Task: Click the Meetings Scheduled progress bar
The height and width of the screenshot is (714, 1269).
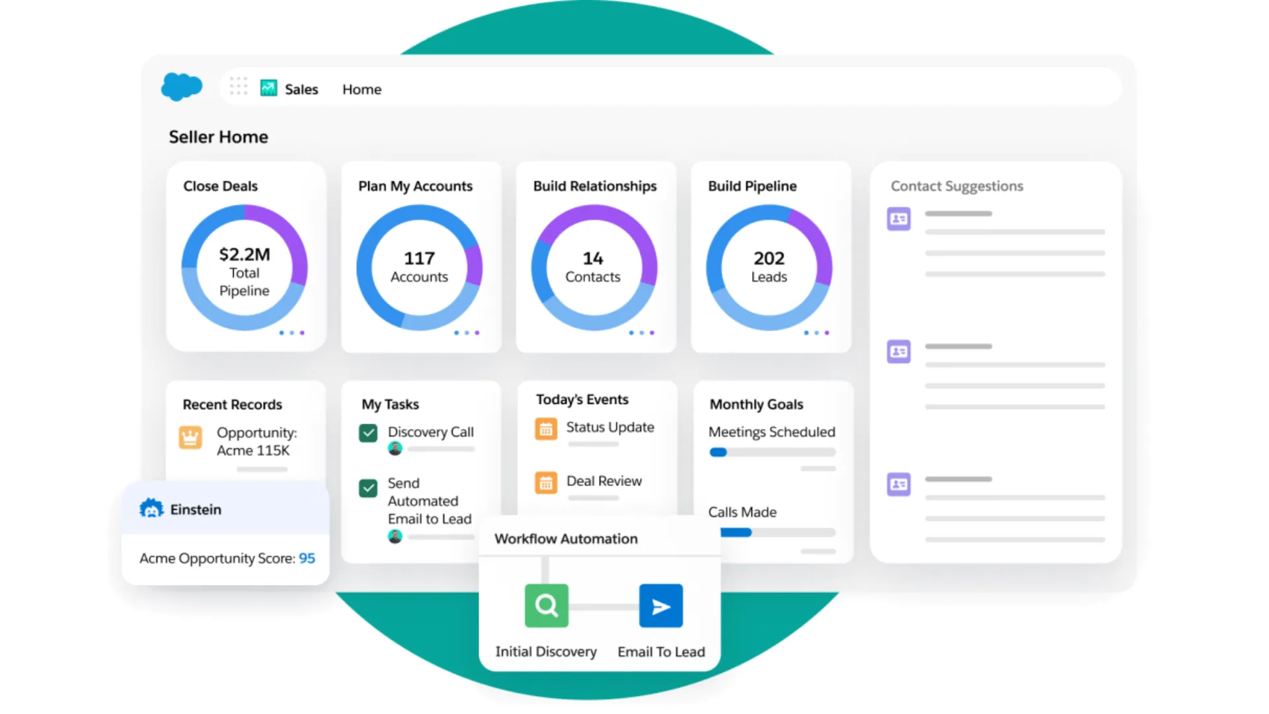Action: coord(771,452)
